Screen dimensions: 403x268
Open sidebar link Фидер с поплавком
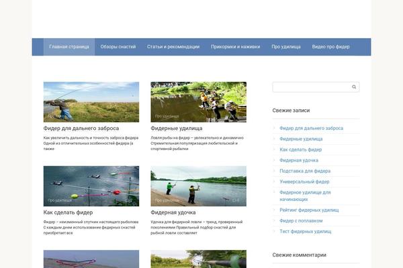301,220
